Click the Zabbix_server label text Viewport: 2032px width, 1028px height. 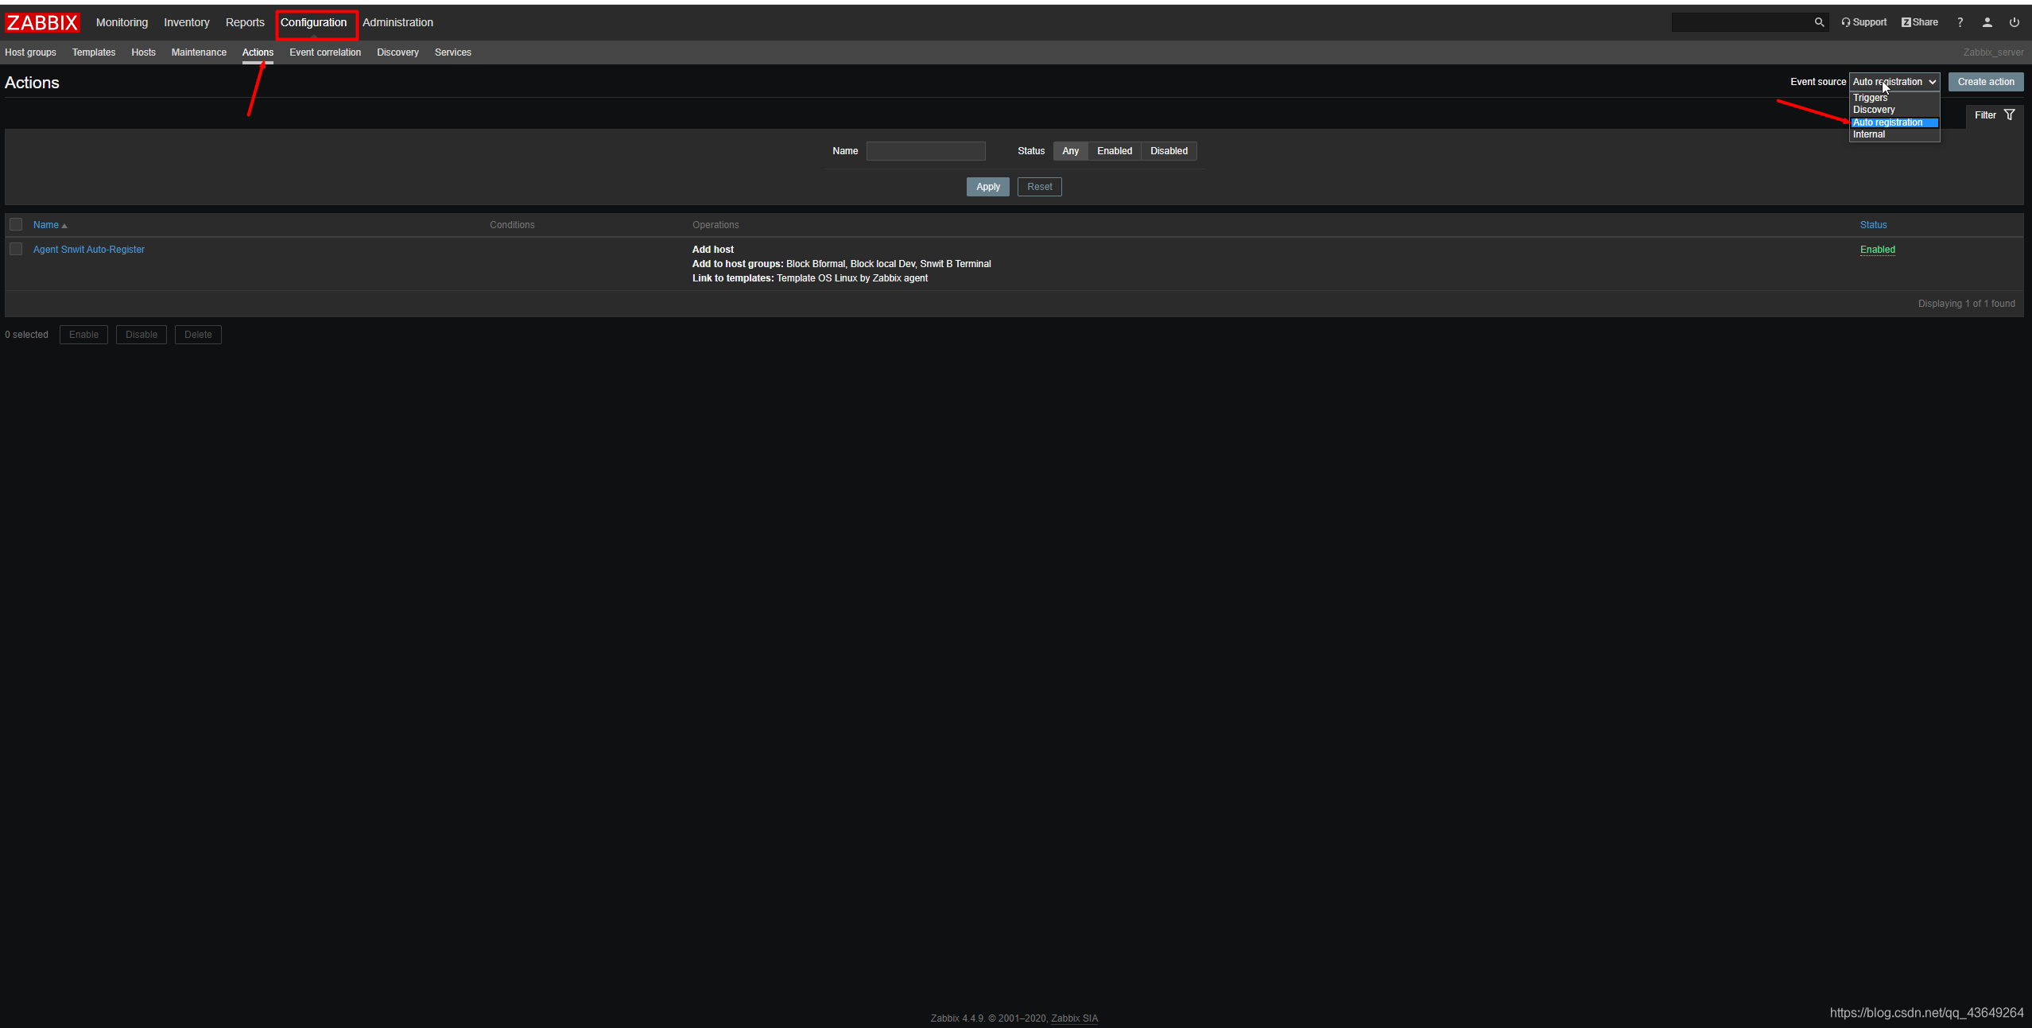(1993, 52)
